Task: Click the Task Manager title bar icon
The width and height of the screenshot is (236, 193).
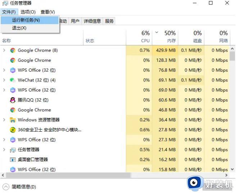Action: [5, 3]
